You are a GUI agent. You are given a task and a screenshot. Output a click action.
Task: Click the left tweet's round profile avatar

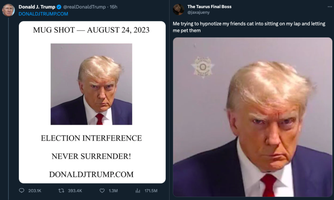[8, 10]
